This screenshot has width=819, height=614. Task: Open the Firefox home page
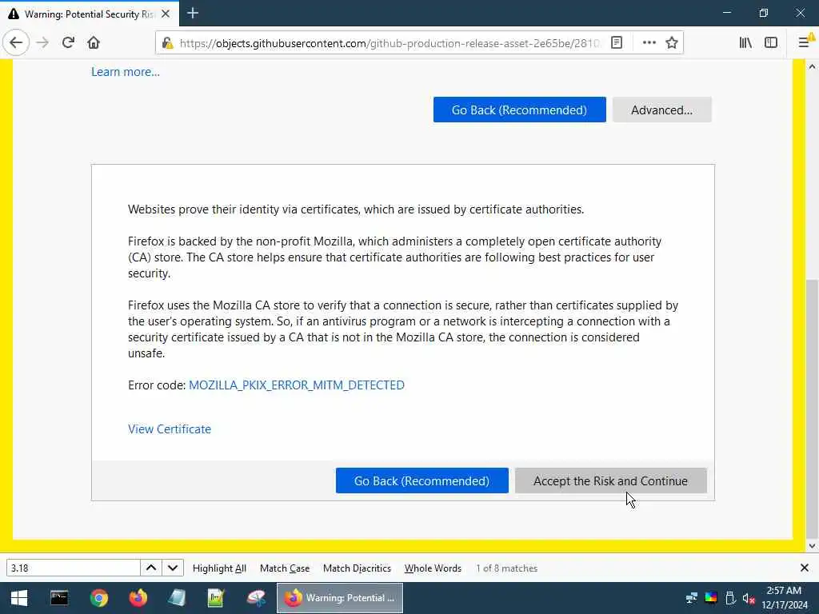pos(94,42)
